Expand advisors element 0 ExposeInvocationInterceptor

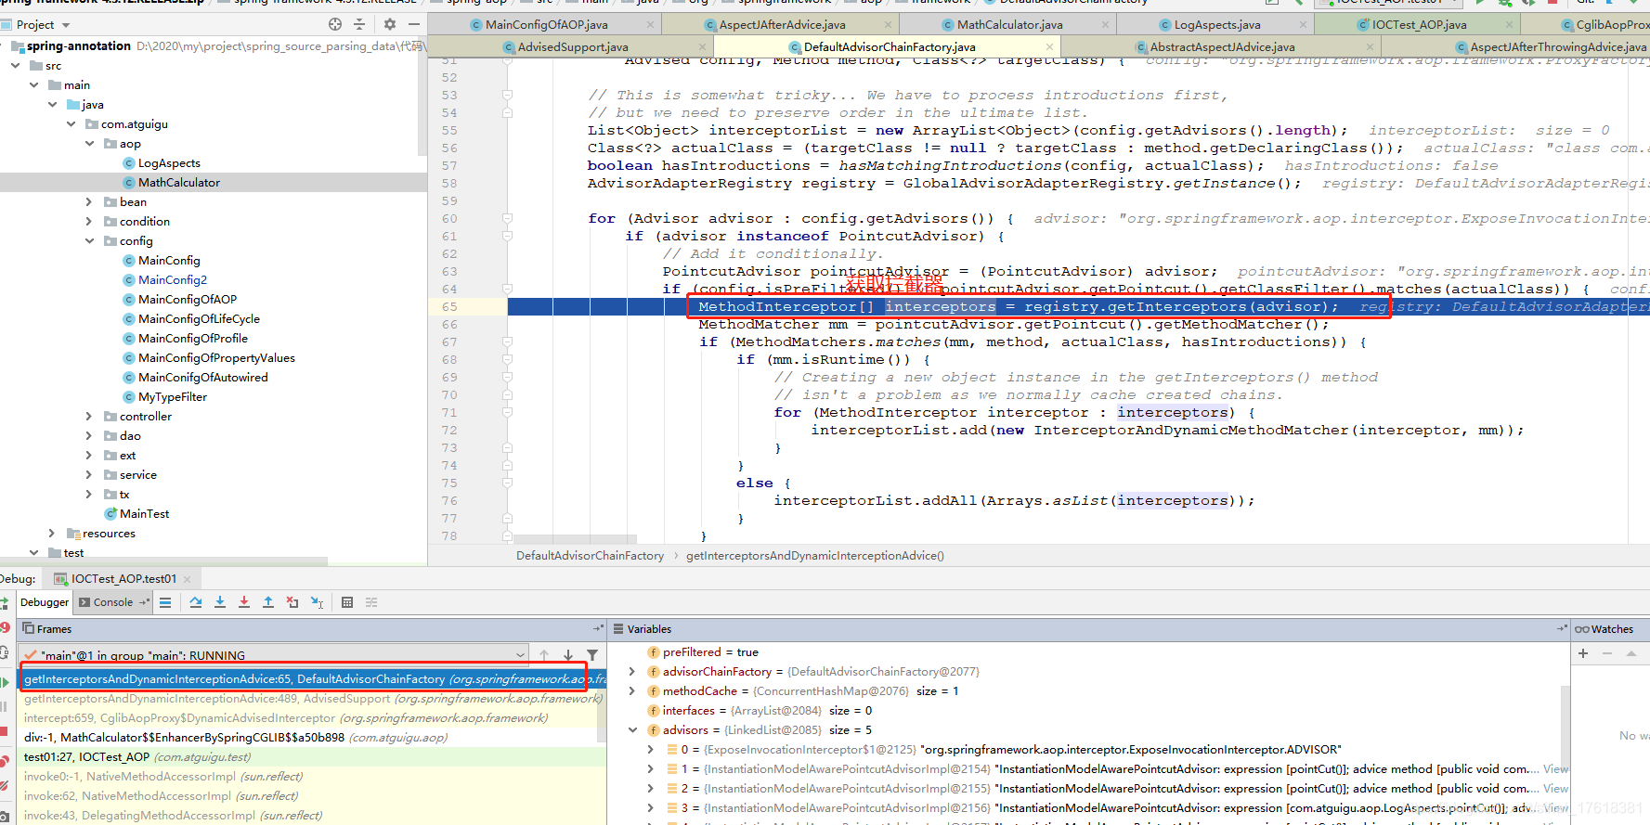(x=651, y=750)
